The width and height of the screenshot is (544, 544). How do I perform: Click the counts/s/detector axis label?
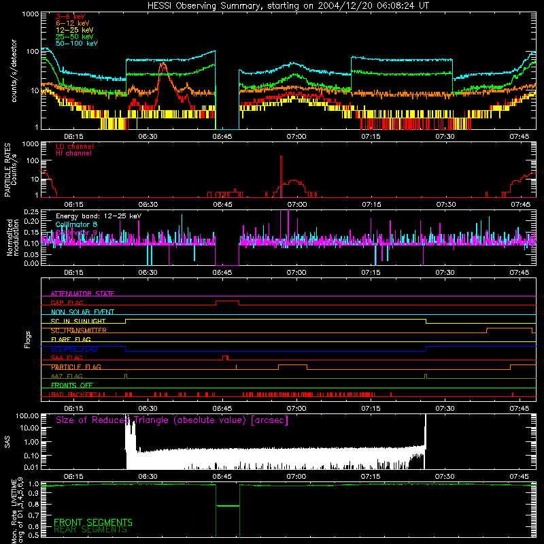coord(14,71)
